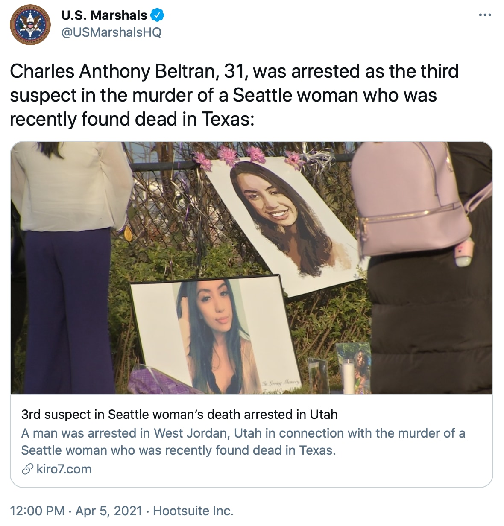Click the card description mentioning West Jordan, Utah
Viewport: 504px width, 526px height.
tap(243, 442)
